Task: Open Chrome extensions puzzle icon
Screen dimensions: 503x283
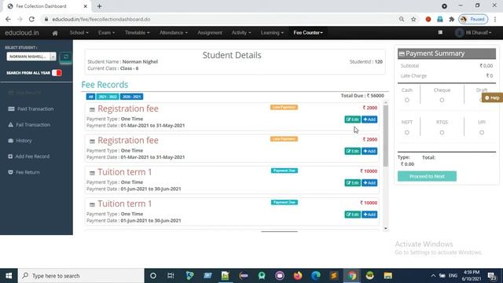Action: pos(452,19)
